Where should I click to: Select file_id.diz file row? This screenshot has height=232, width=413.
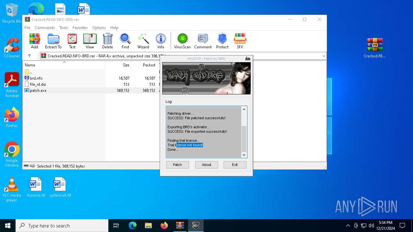[91, 84]
